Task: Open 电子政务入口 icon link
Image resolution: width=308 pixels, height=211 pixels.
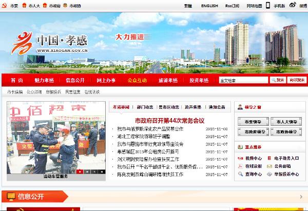Action: tap(269, 158)
